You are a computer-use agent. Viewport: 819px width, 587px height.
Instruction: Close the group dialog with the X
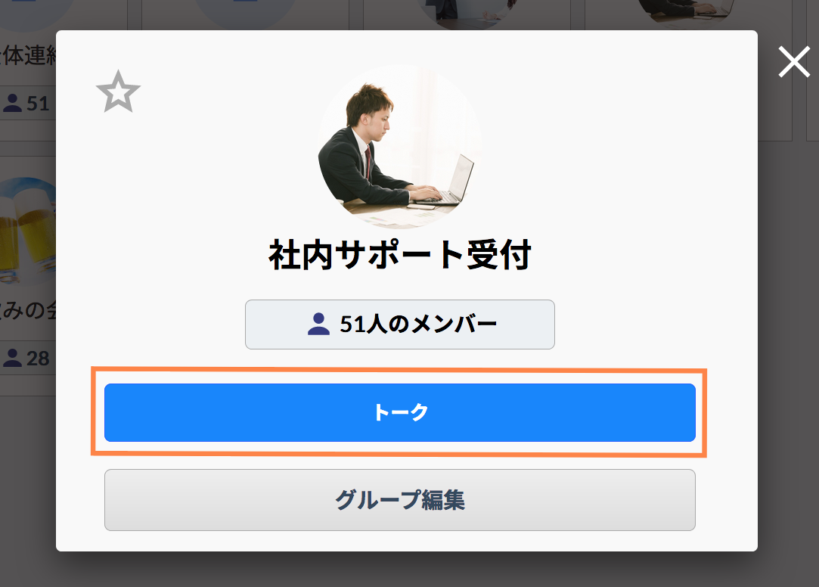(x=794, y=61)
